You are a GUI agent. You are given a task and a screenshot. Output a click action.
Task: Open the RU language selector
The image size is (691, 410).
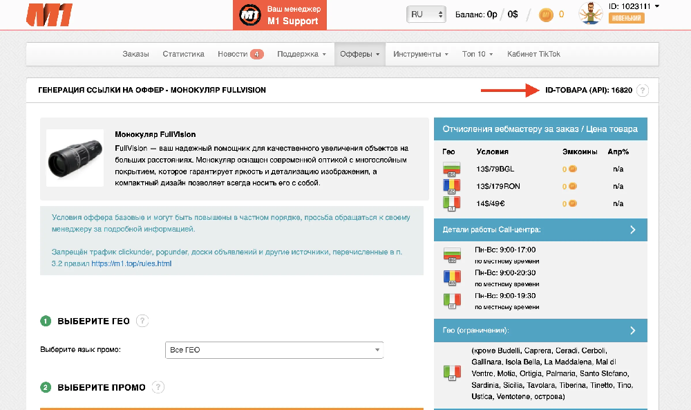coord(426,15)
